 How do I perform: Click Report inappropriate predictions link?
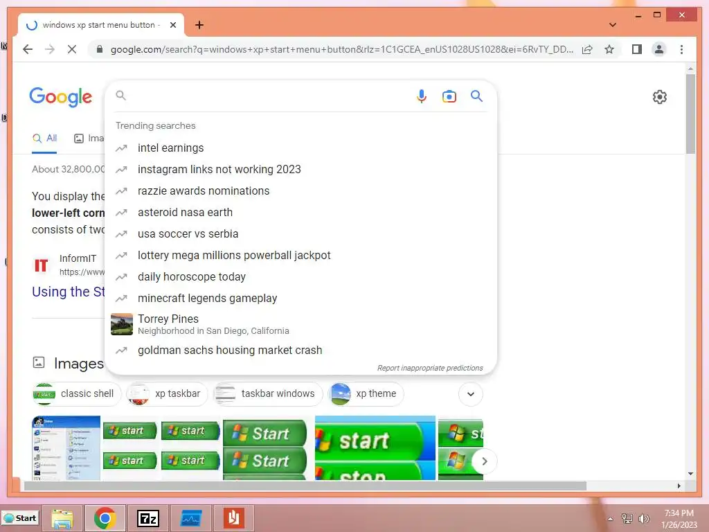pos(430,368)
